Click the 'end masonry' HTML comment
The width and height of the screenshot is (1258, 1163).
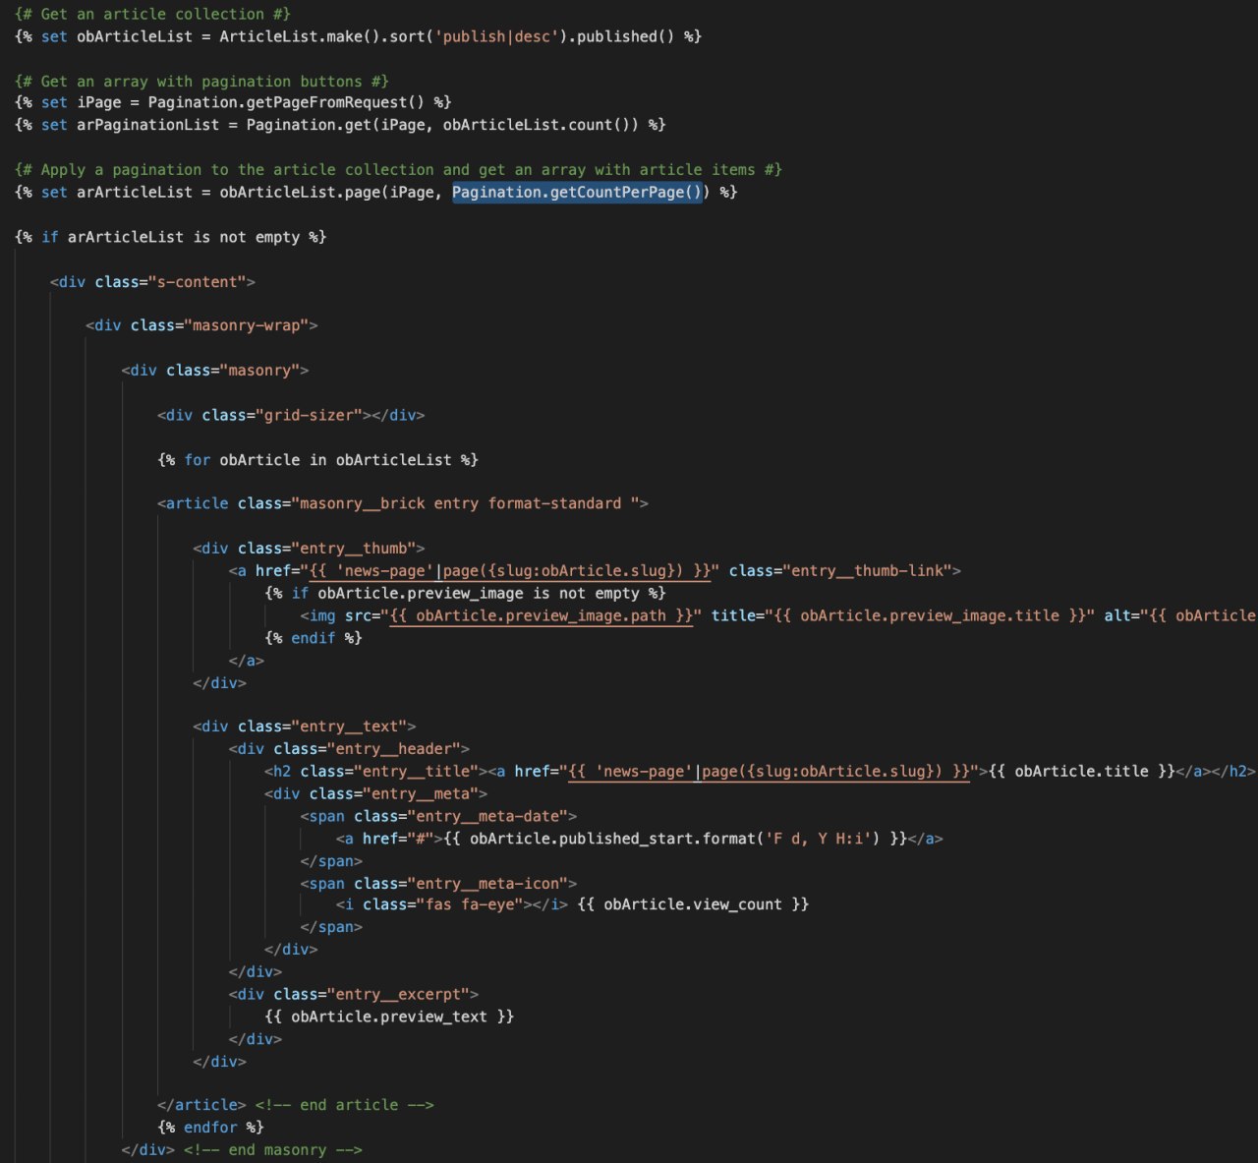pos(273,1151)
